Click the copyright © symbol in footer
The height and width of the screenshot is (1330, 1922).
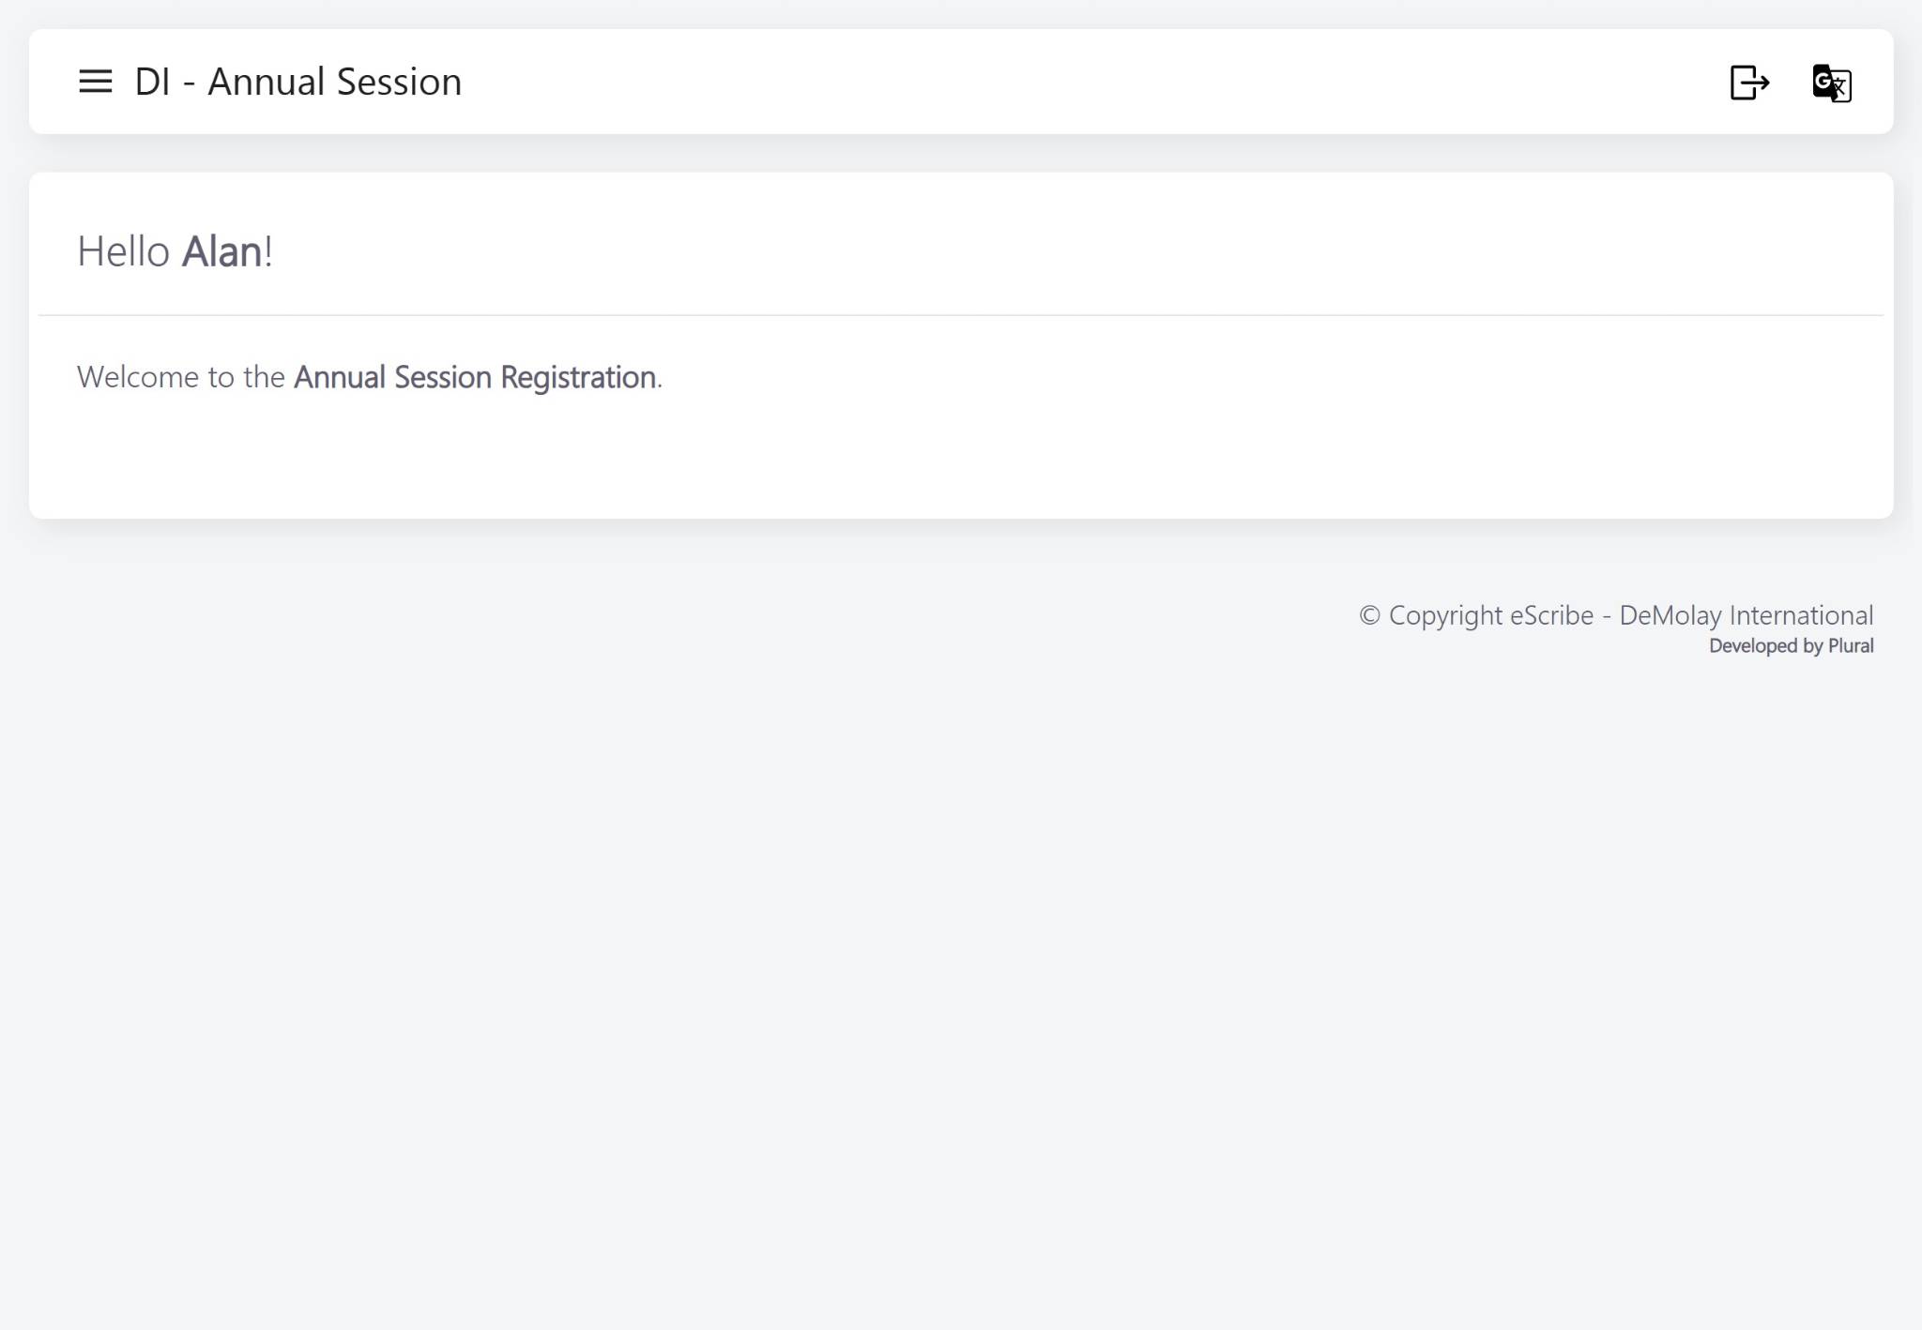point(1369,616)
